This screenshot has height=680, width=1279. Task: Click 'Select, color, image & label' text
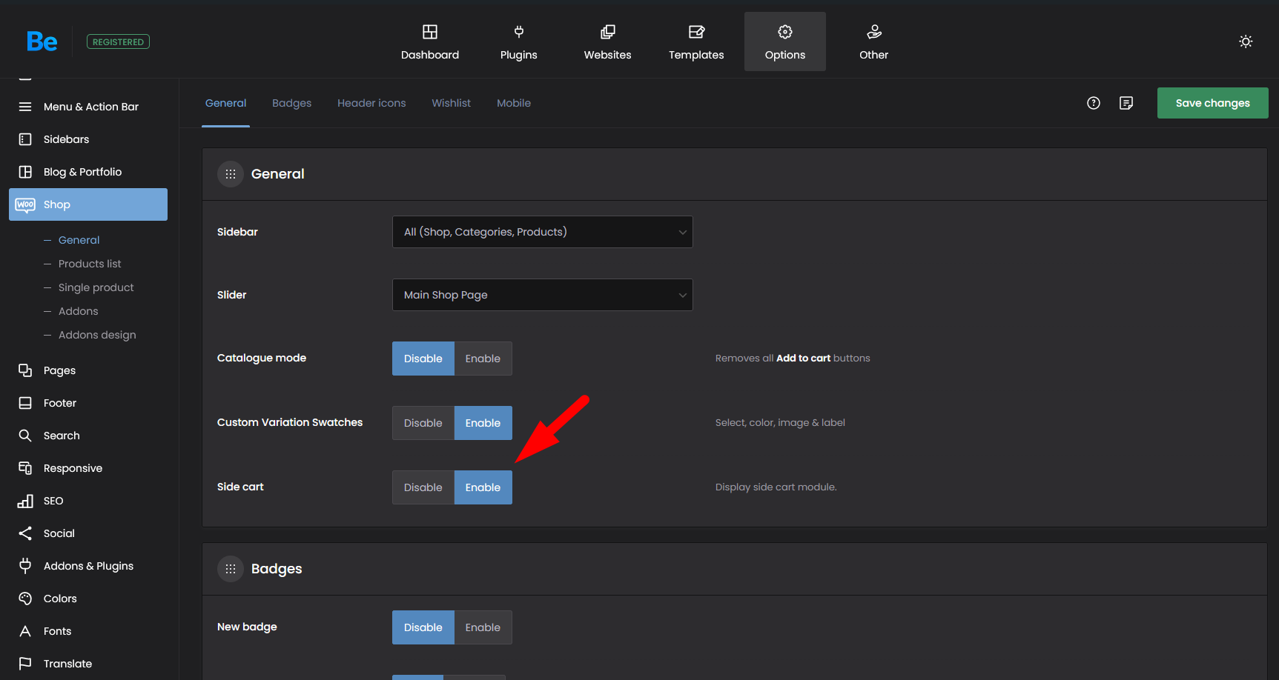click(780, 422)
